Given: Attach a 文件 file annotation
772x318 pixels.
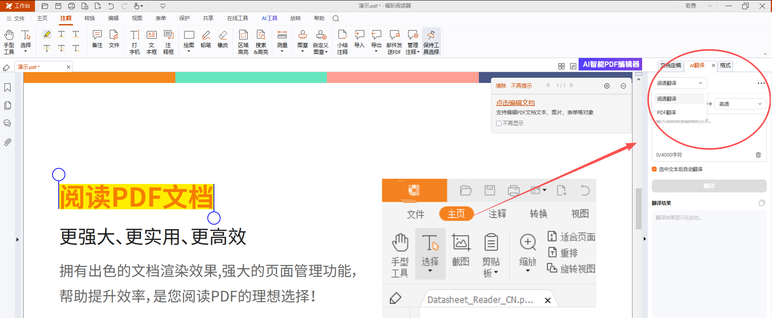Looking at the screenshot, I should tap(114, 39).
